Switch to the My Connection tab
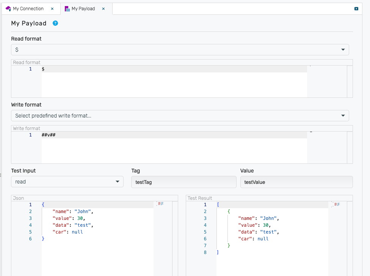Screen dimensions: 370x276 [28, 9]
